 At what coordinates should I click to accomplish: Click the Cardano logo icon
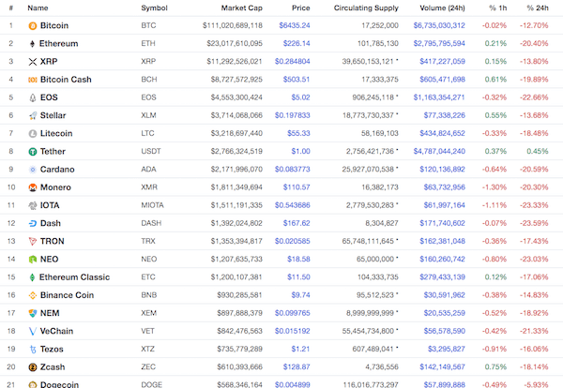(x=33, y=170)
